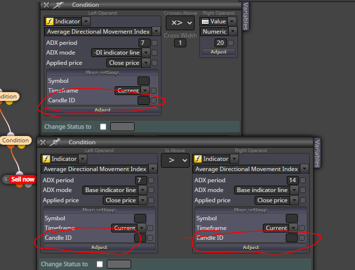Pin the bottom Condition panel
Viewport: 355px width, 270px height.
55,142
